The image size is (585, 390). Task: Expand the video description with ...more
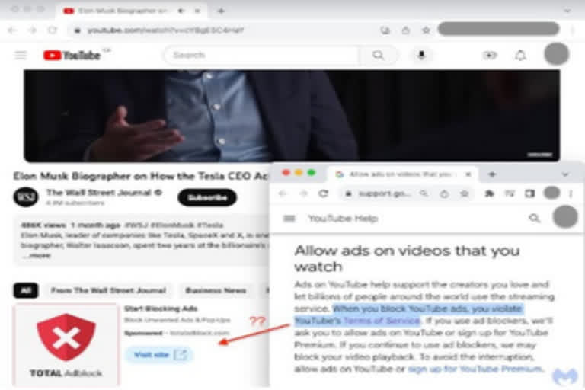point(37,256)
